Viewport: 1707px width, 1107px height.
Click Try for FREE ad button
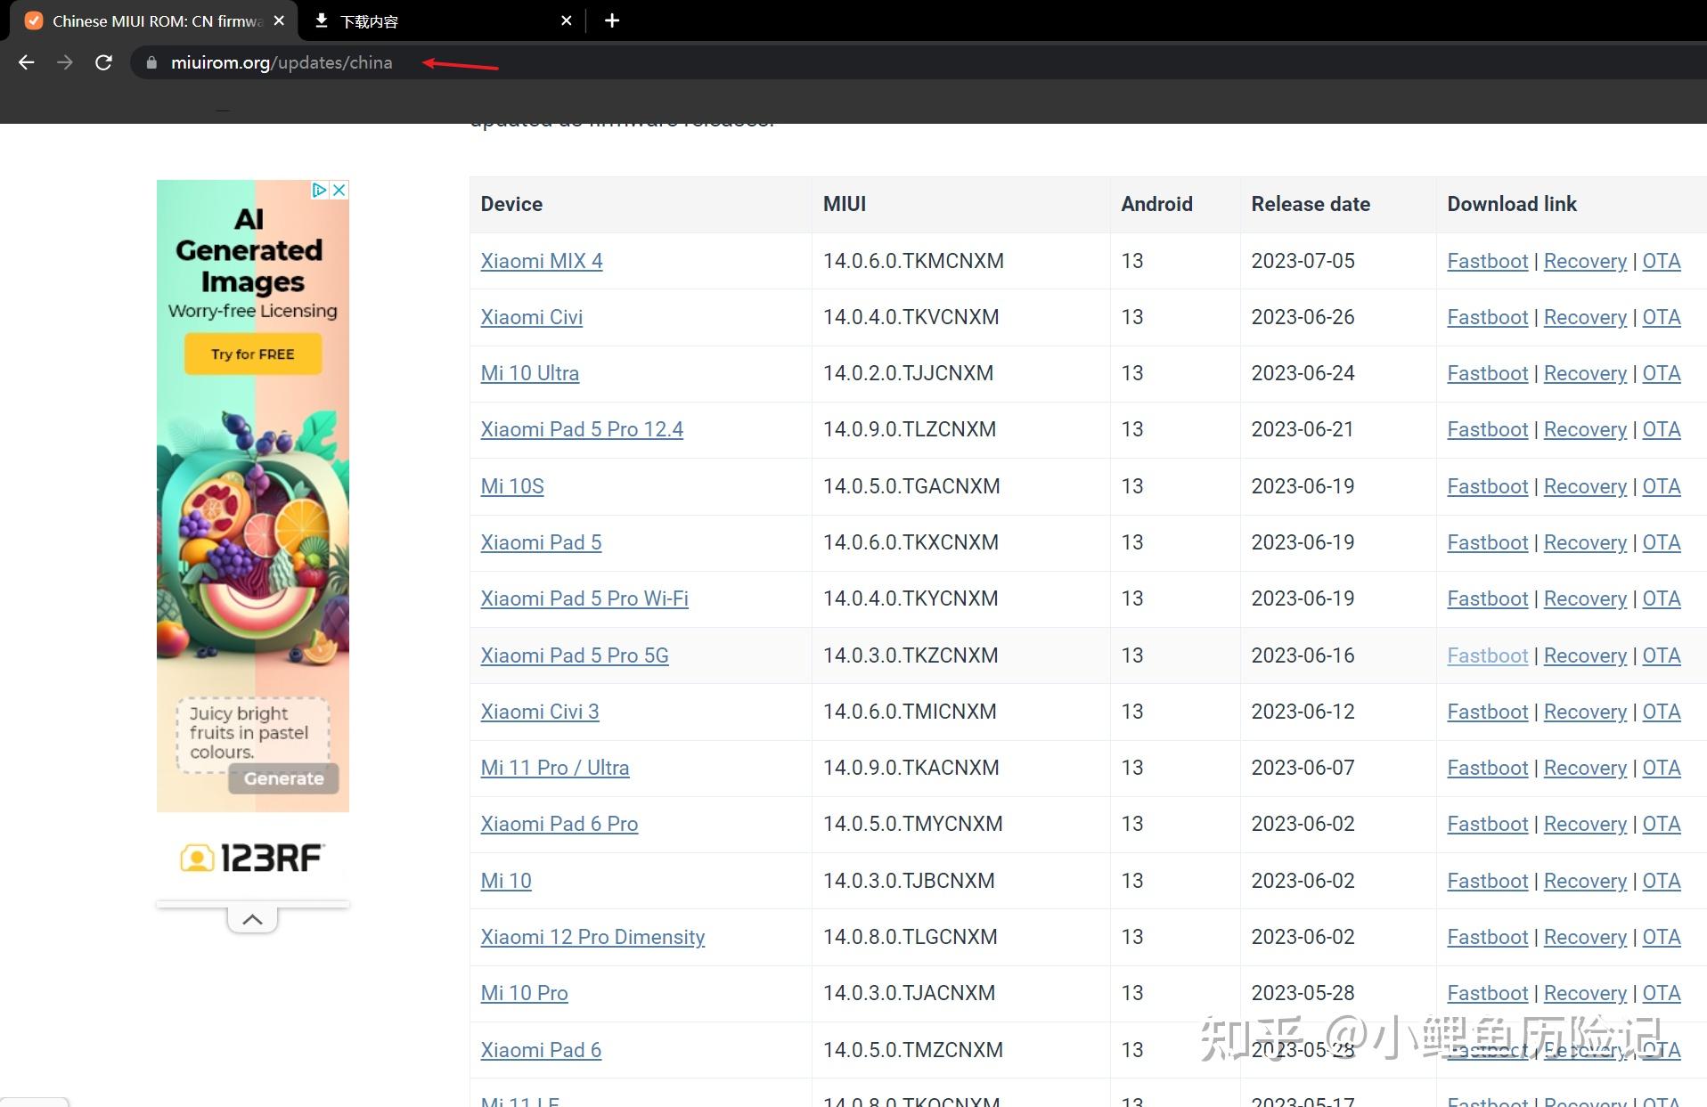point(253,354)
